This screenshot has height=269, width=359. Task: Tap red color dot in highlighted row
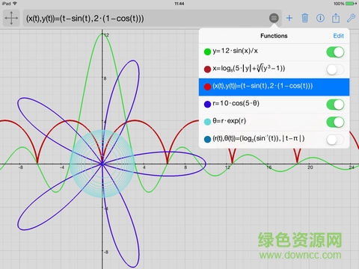(207, 87)
